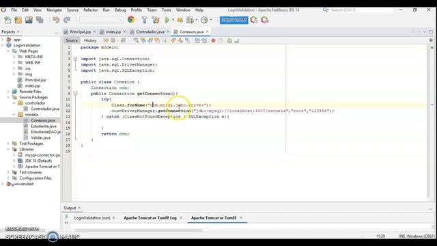Click the Comment lines icon in editor toolbar

click(229, 40)
